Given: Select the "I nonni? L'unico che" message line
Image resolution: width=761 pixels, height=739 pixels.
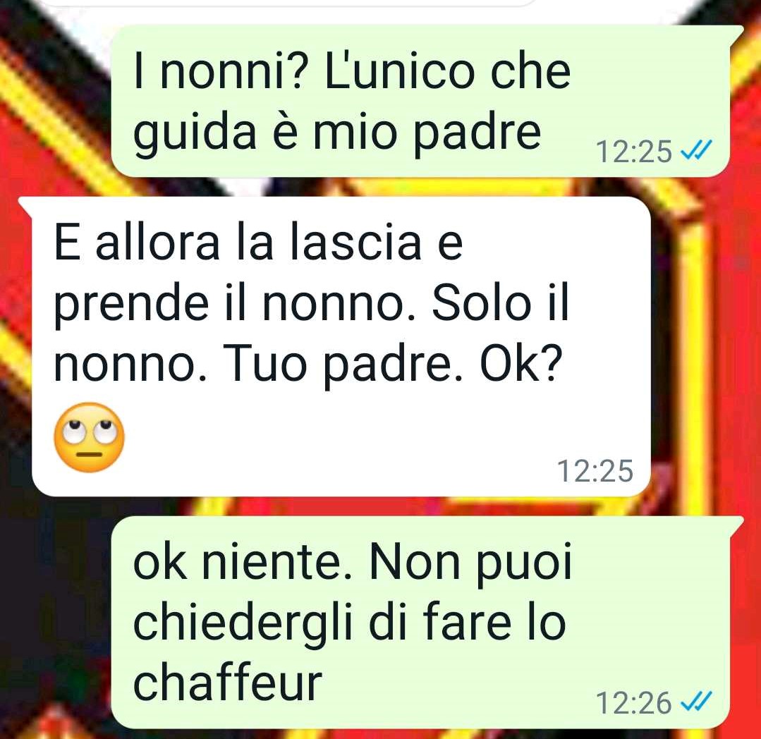Looking at the screenshot, I should (352, 72).
